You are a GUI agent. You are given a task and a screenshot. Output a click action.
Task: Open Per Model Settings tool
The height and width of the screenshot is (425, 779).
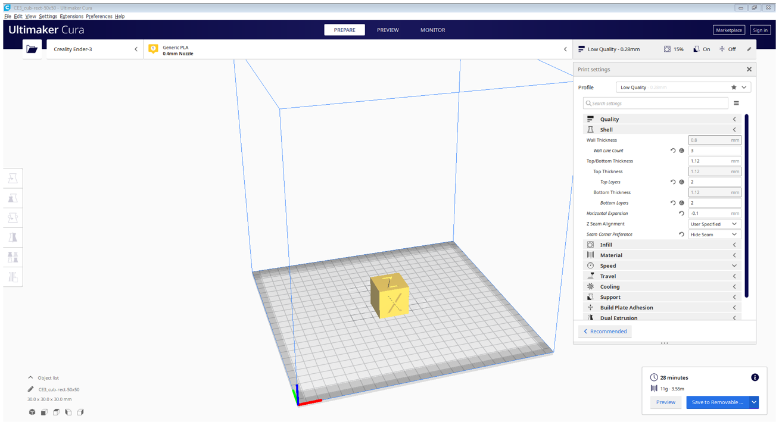(x=13, y=257)
